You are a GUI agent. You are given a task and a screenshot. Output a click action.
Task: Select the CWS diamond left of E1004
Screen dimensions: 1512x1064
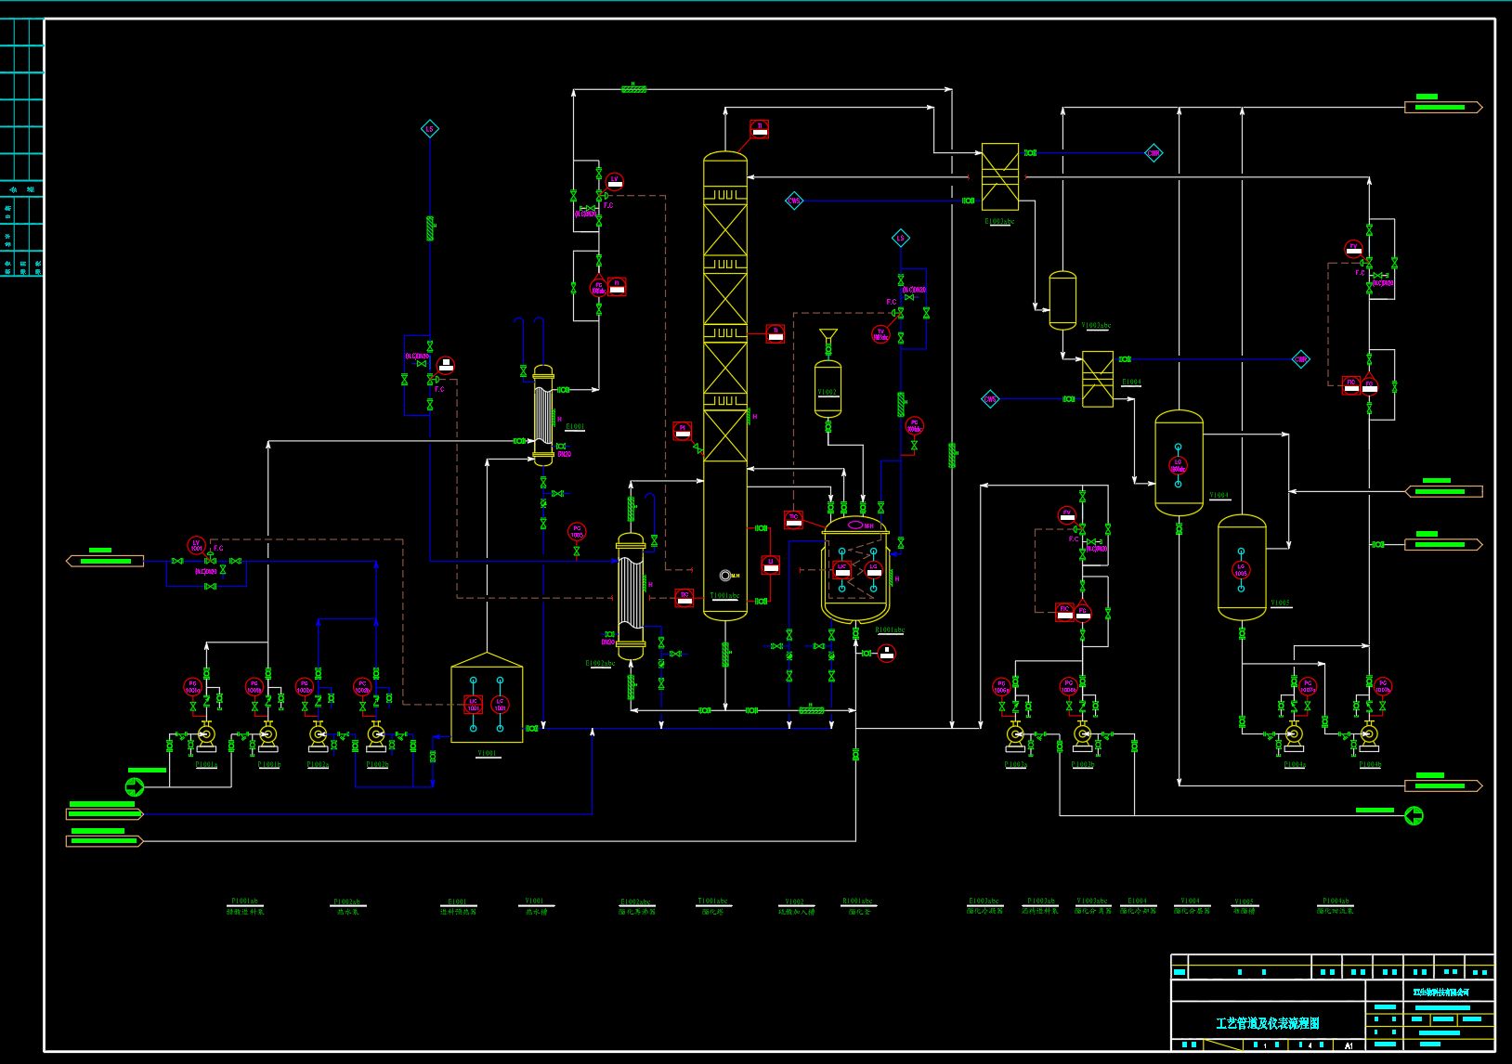pyautogui.click(x=990, y=399)
